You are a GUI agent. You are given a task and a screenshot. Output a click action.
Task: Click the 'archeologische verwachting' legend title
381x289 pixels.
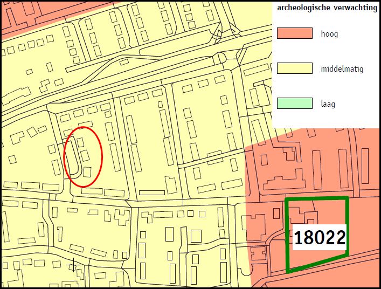point(327,8)
